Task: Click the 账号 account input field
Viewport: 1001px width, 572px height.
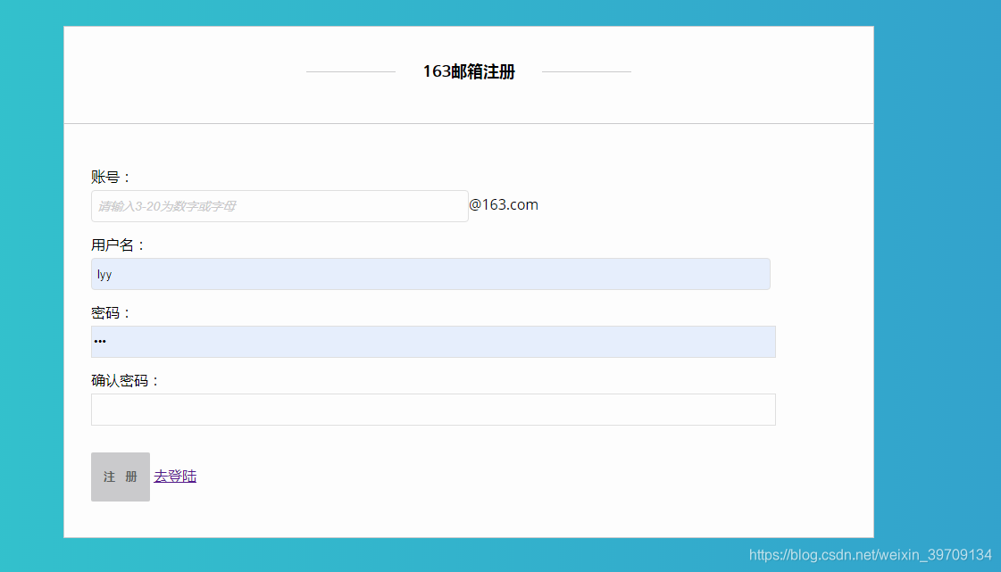Action: (x=279, y=205)
